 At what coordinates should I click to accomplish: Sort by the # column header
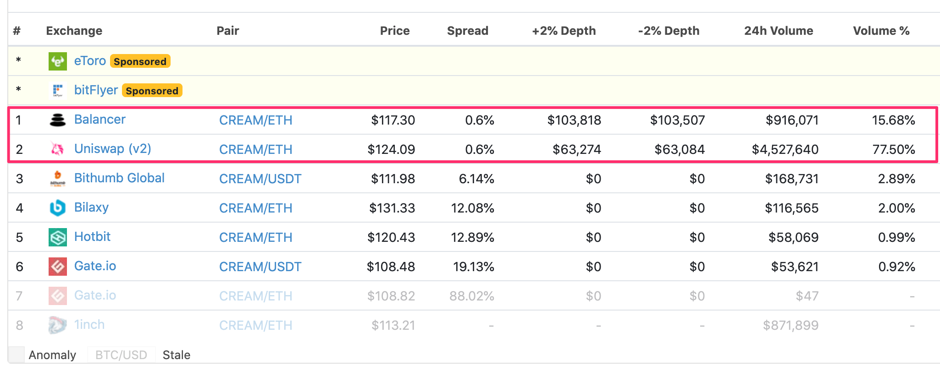[17, 31]
